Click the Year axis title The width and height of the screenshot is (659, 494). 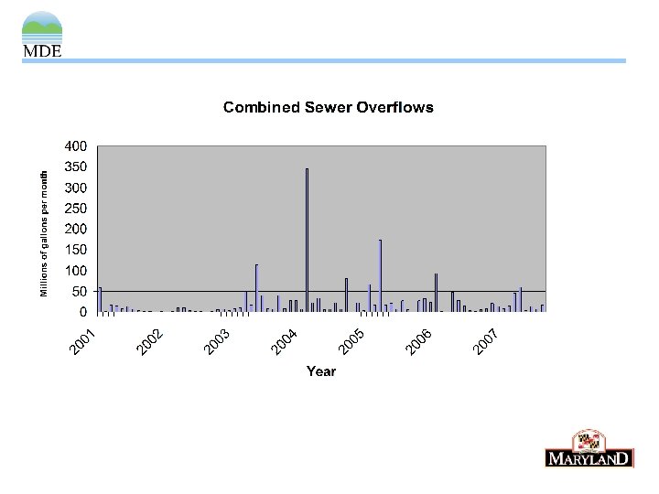[321, 371]
